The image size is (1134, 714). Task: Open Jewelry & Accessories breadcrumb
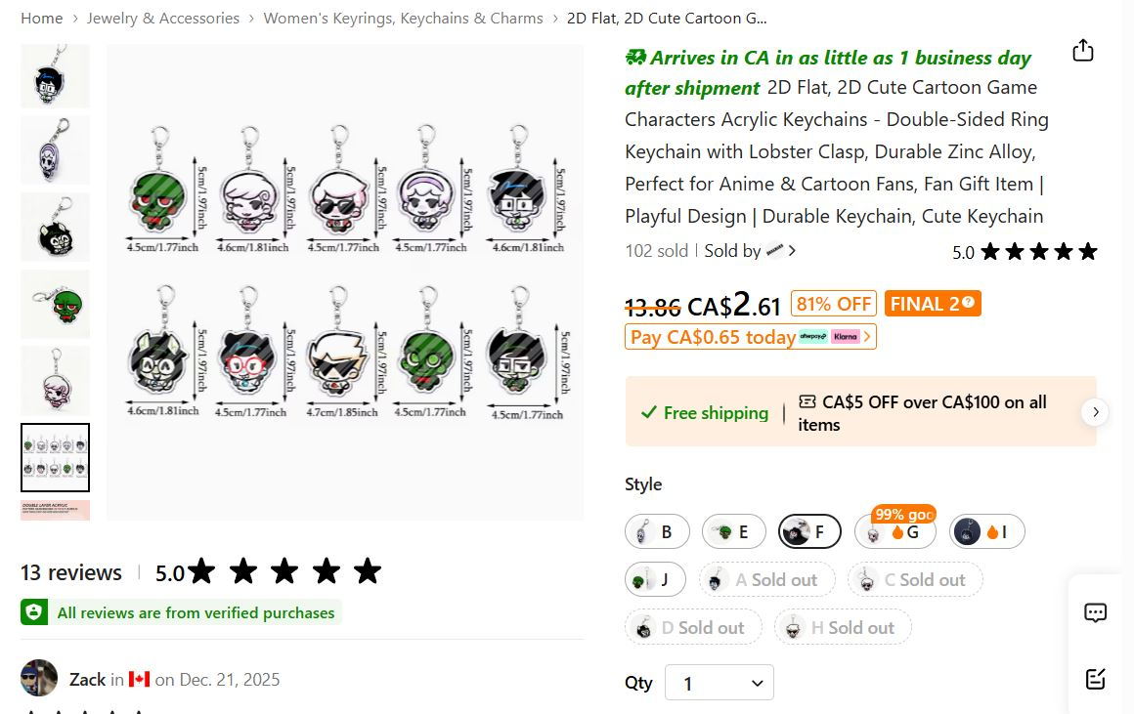click(x=162, y=18)
